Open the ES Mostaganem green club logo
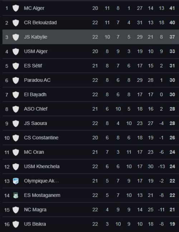 16,195
